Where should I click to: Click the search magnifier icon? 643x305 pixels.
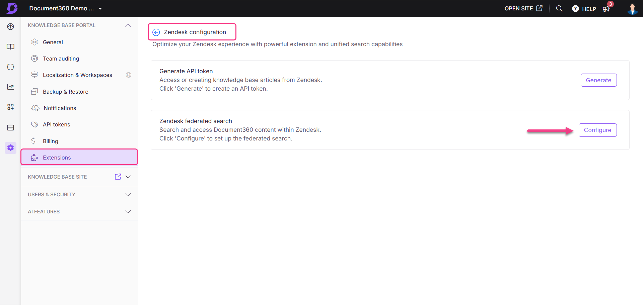click(x=559, y=8)
